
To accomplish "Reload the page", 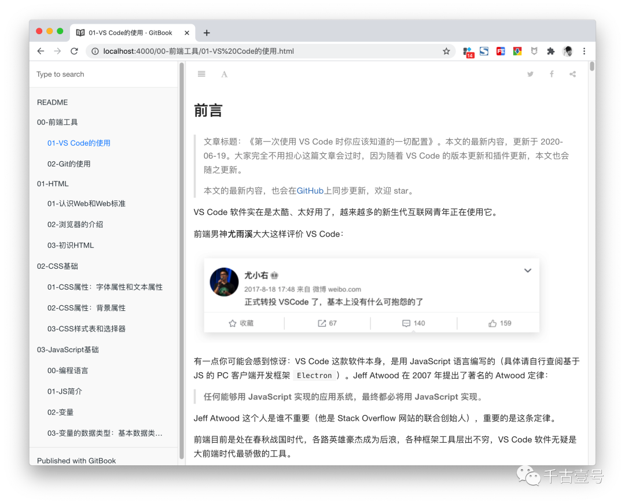I will [74, 51].
